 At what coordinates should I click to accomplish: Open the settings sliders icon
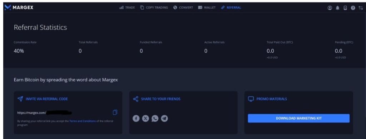(x=361, y=8)
